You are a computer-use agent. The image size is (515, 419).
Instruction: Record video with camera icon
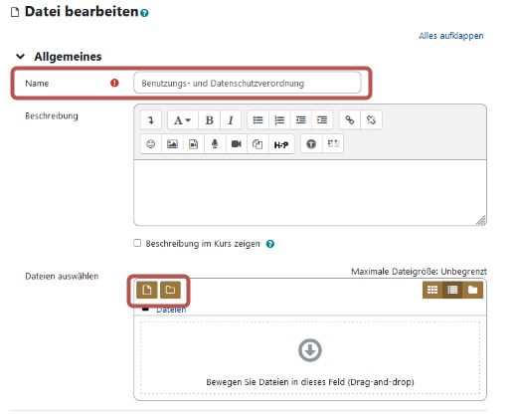coord(236,144)
